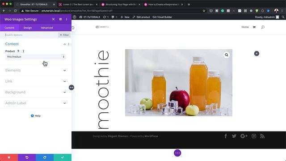Click the smoothie bottles product image
Image resolution: width=286 pixels, height=161 pixels.
click(x=179, y=83)
